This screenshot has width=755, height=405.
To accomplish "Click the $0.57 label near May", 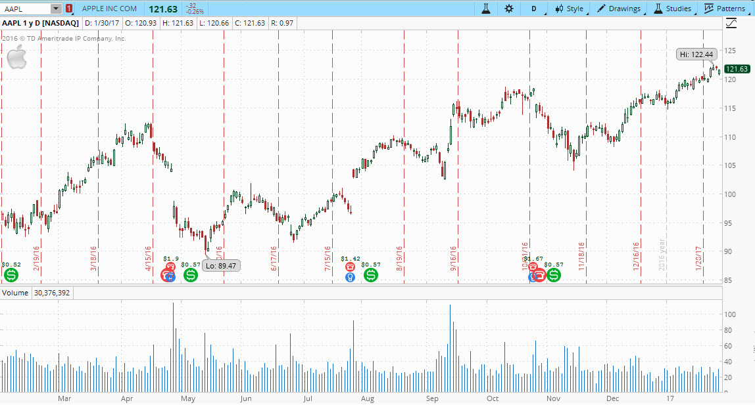I will click(191, 265).
